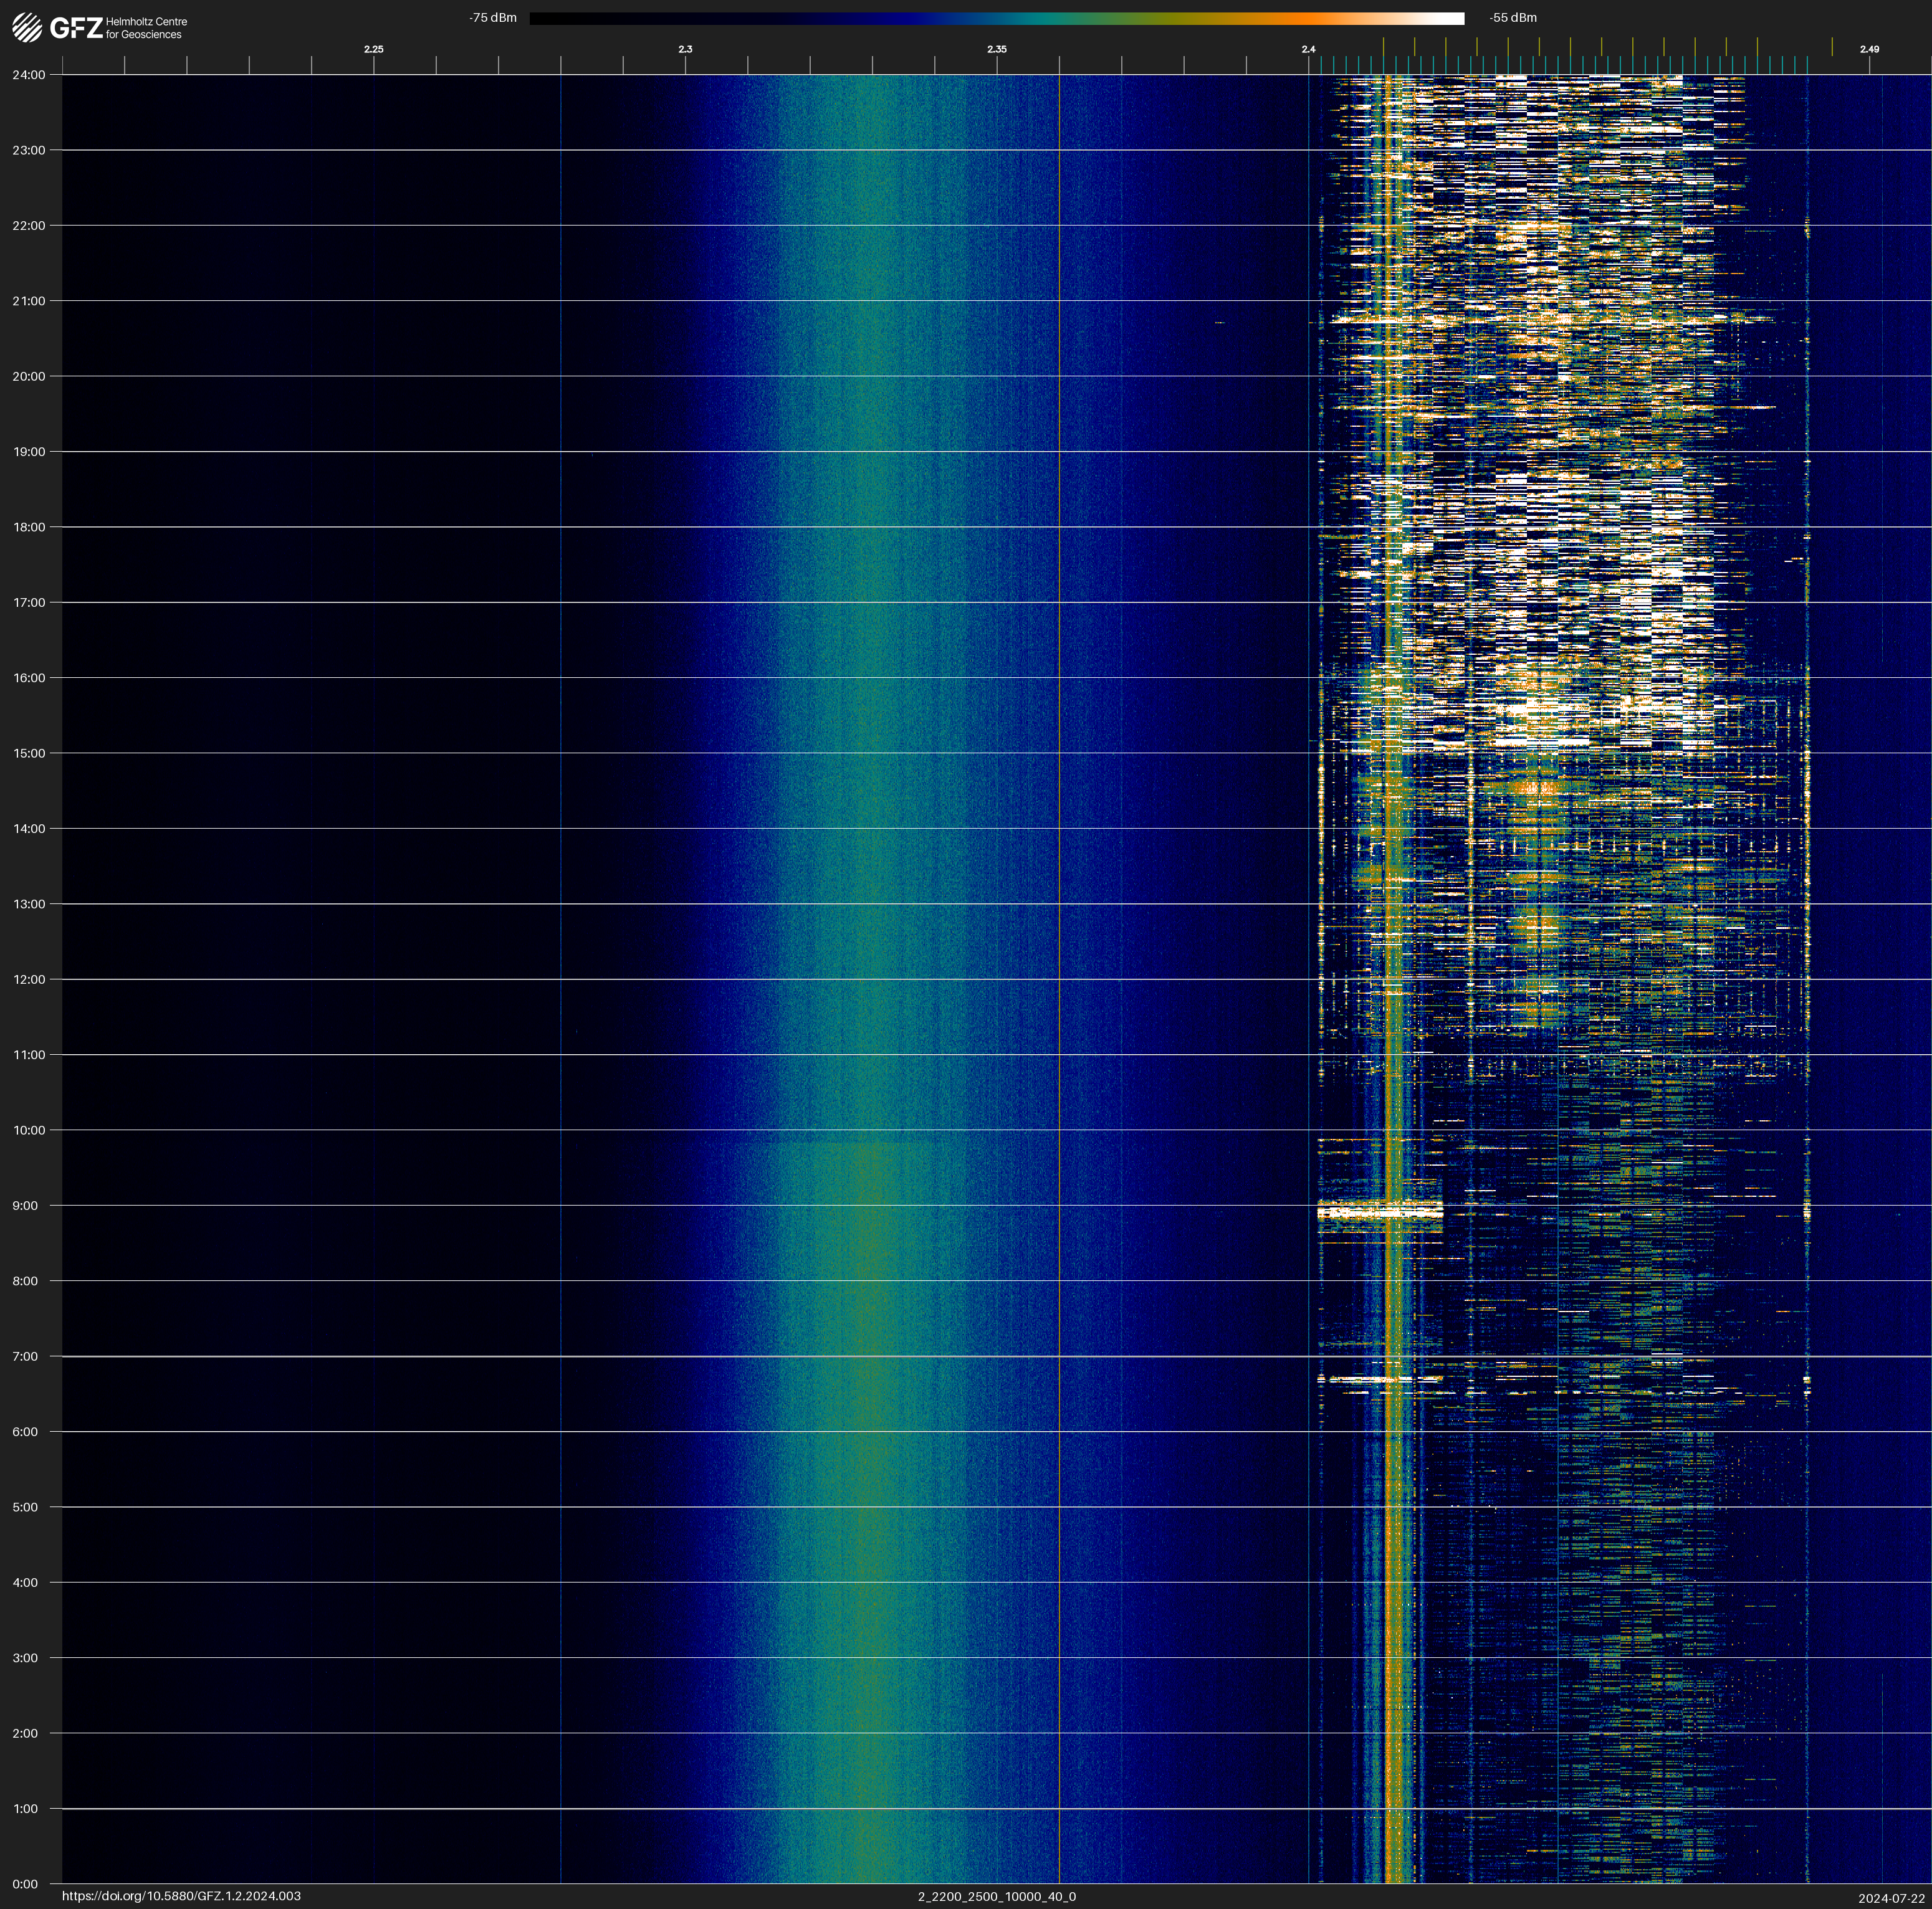Click the 9:00 time axis label
1932x1909 pixels.
pos(26,1206)
